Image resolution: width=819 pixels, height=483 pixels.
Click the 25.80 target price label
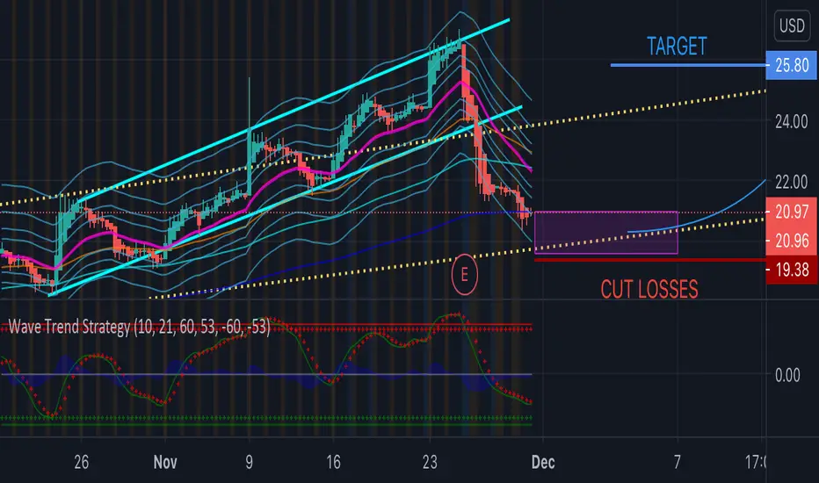(791, 65)
